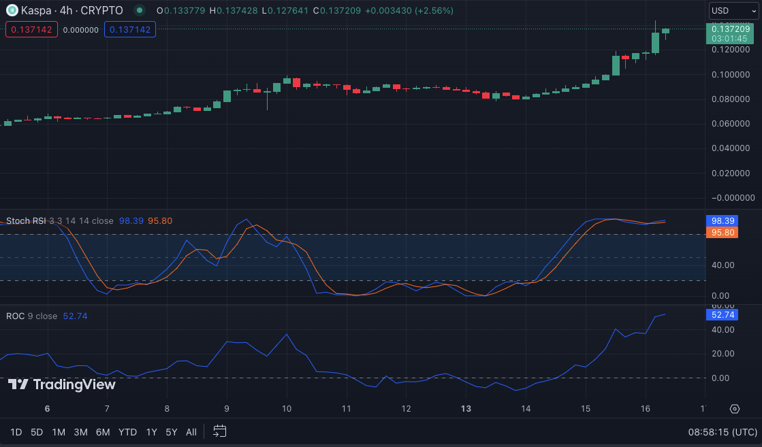Select the 1D time range
The width and height of the screenshot is (762, 447).
[16, 432]
